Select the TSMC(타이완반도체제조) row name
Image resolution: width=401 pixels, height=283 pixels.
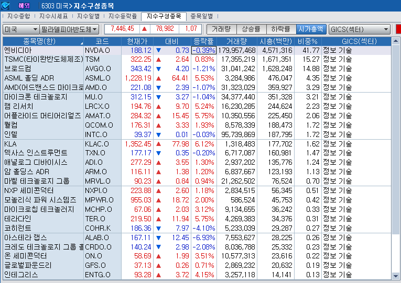[x=44, y=60]
